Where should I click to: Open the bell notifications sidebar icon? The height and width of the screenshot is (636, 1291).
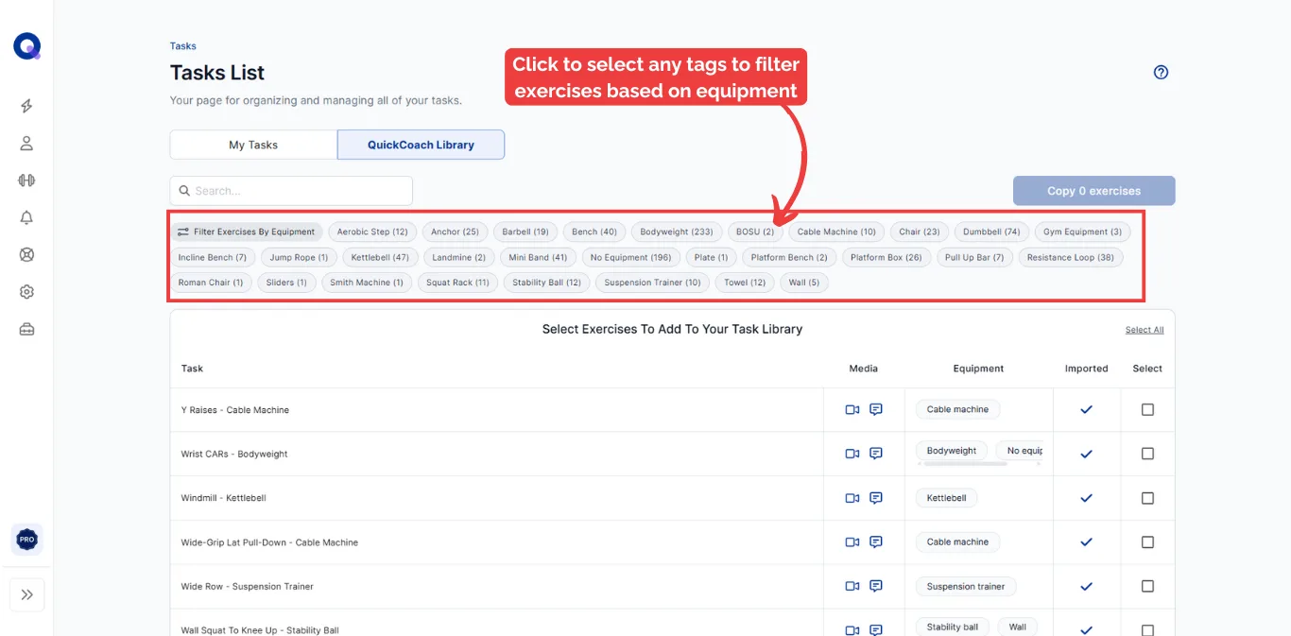pos(26,217)
